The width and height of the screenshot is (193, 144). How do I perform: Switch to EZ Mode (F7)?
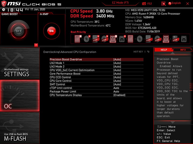pos(120,3)
